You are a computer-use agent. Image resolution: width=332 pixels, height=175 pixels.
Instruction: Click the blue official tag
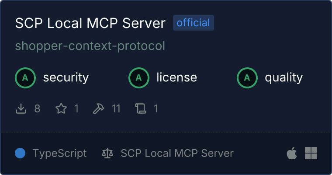click(194, 23)
